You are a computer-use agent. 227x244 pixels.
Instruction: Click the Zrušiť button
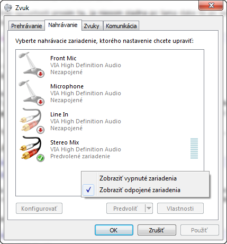pos(157,230)
